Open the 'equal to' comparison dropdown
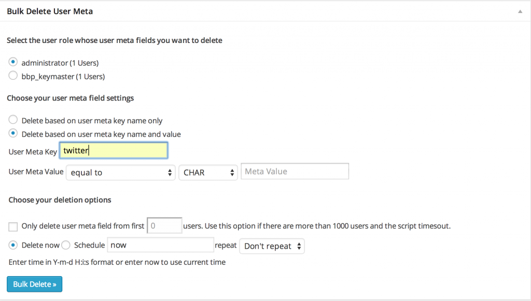The height and width of the screenshot is (301, 531). point(120,173)
